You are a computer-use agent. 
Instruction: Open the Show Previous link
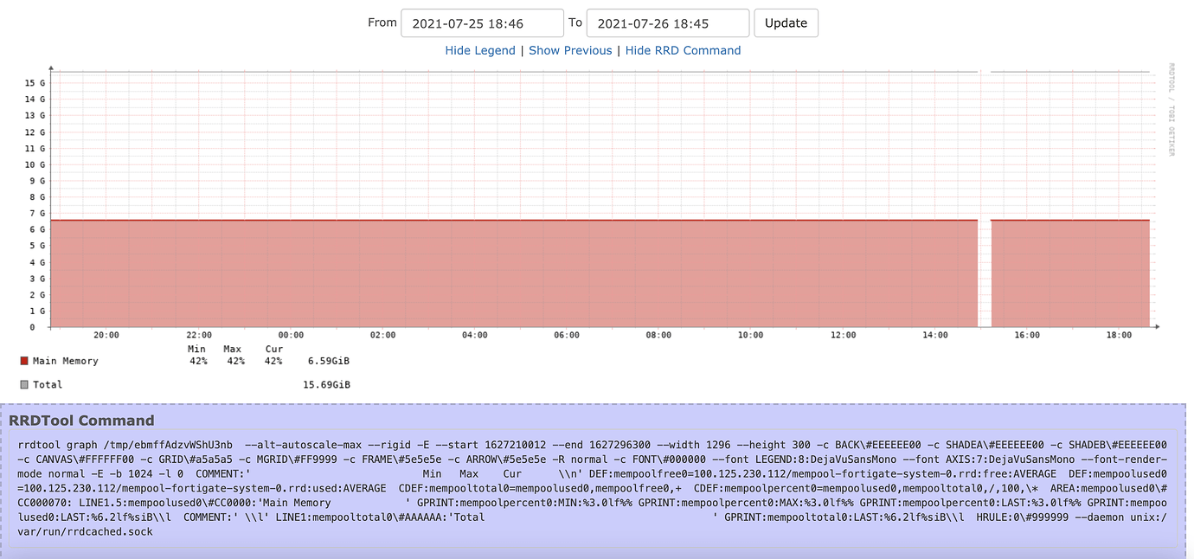pyautogui.click(x=570, y=51)
